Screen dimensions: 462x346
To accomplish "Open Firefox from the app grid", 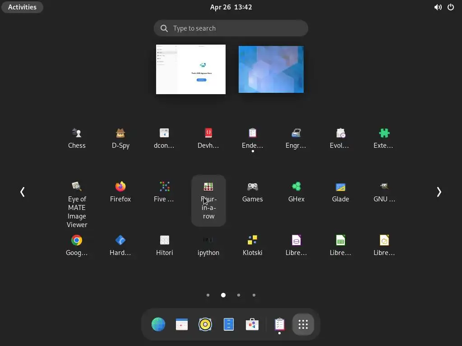I will (120, 192).
